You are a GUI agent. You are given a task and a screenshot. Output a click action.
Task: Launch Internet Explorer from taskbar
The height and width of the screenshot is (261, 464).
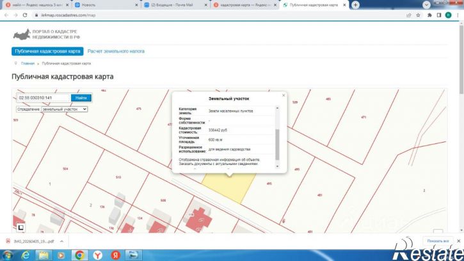[x=26, y=255]
